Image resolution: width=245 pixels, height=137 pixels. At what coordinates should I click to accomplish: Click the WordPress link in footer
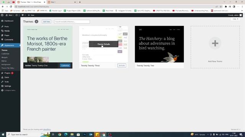pyautogui.click(x=47, y=129)
